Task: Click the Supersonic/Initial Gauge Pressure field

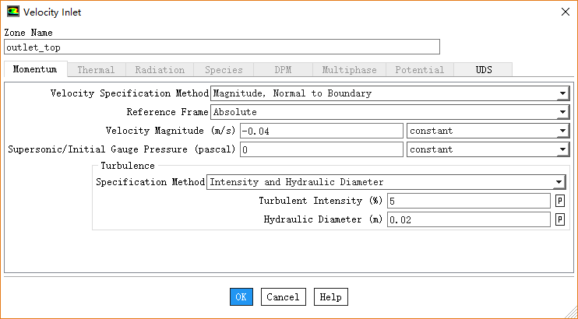Action: tap(321, 149)
